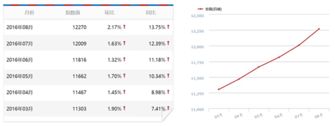Viewport: 335px width, 126px height.
Task: Click the up arrow next to 10.34%
Action: click(x=168, y=76)
